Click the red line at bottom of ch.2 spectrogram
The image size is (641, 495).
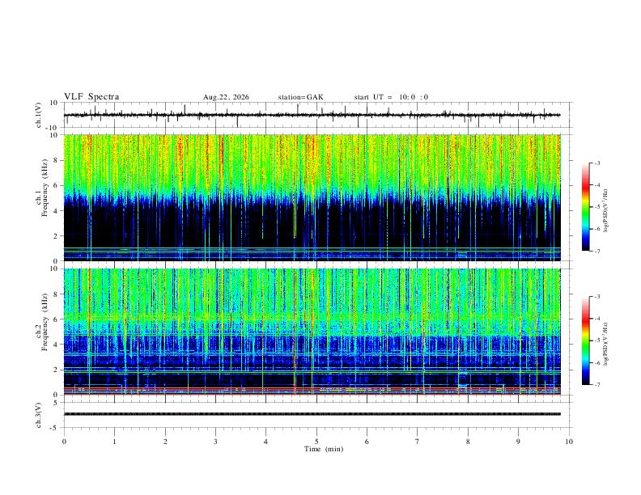312,394
